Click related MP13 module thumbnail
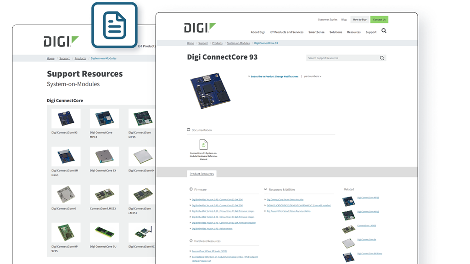The width and height of the screenshot is (470, 264). coord(349,201)
